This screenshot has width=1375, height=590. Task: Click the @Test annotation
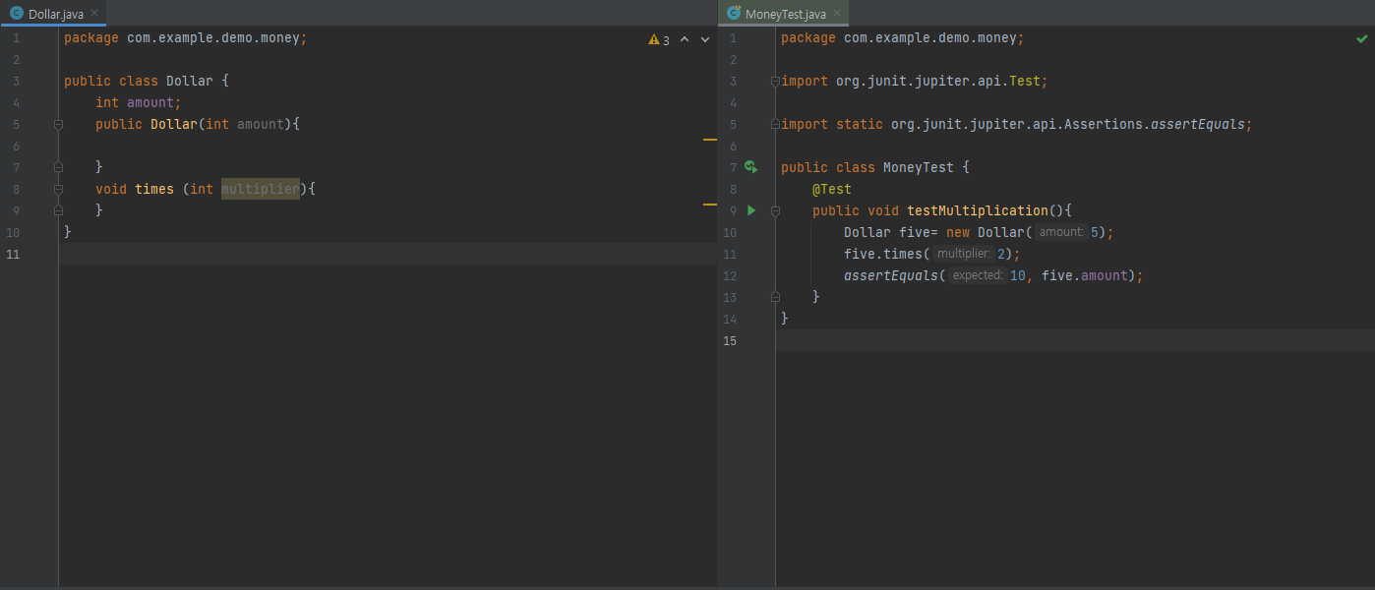tap(832, 189)
